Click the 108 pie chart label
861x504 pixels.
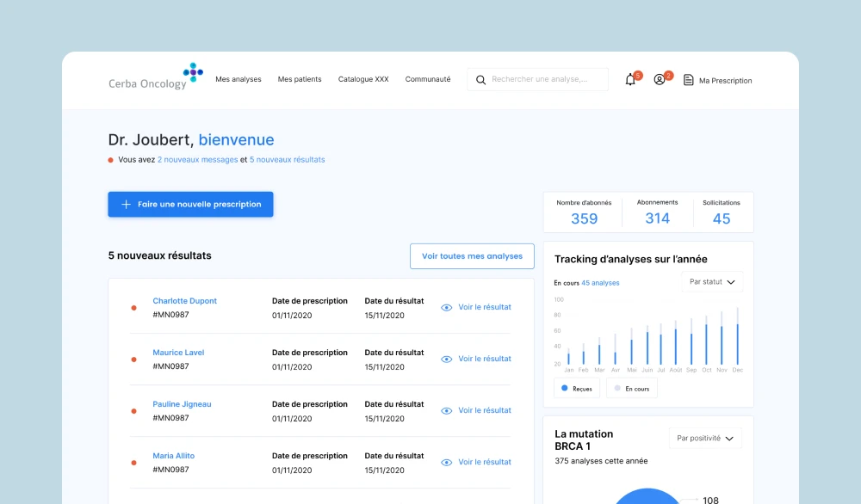click(710, 500)
